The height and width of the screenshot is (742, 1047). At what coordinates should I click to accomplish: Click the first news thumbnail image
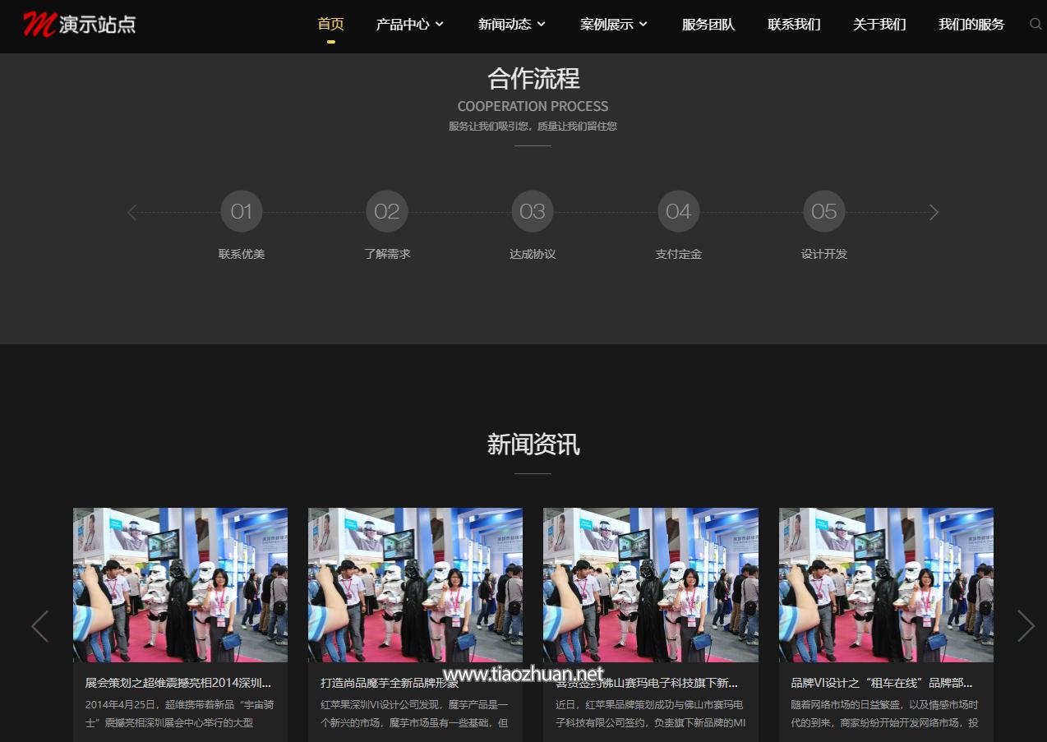(180, 584)
